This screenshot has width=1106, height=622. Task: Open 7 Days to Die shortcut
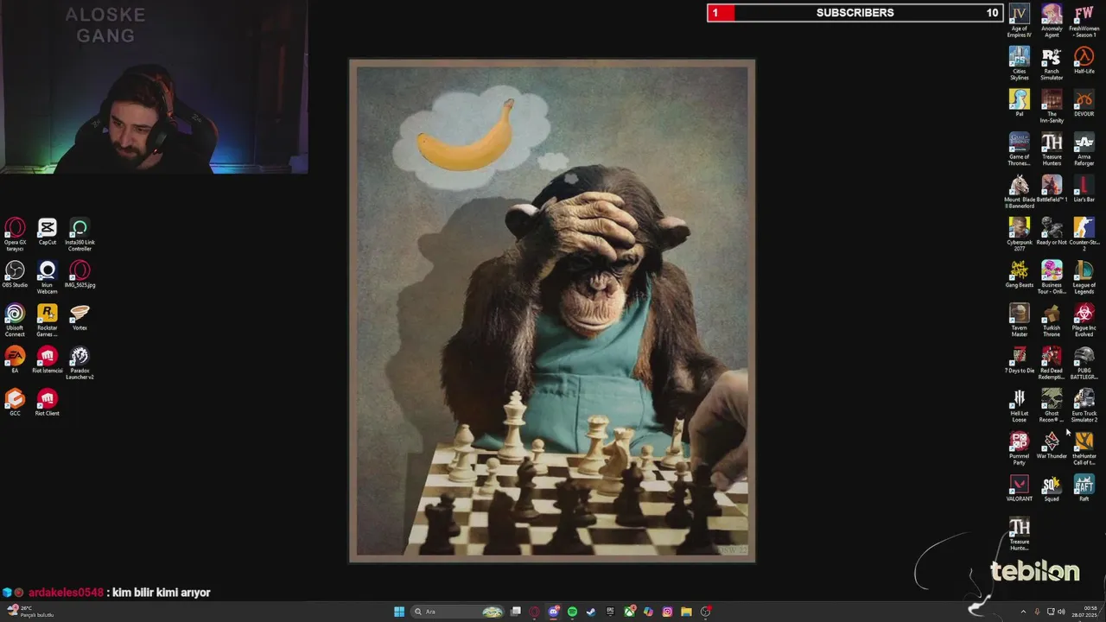point(1020,360)
